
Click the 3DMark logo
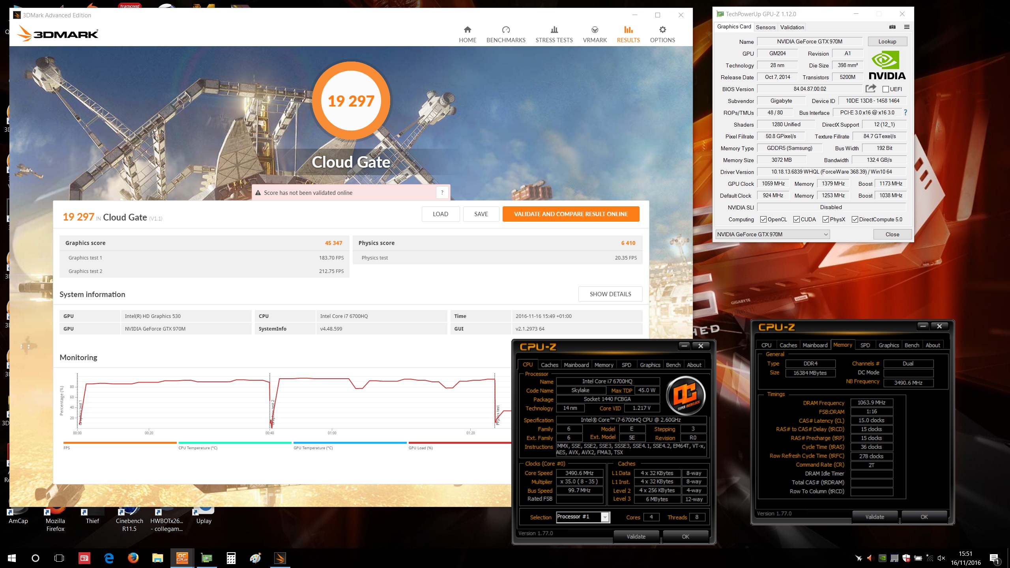58,34
